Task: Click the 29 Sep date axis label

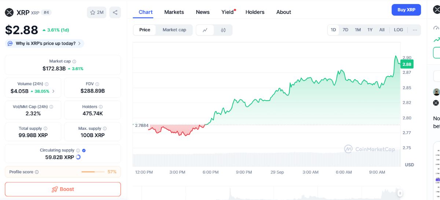Action: click(x=277, y=172)
